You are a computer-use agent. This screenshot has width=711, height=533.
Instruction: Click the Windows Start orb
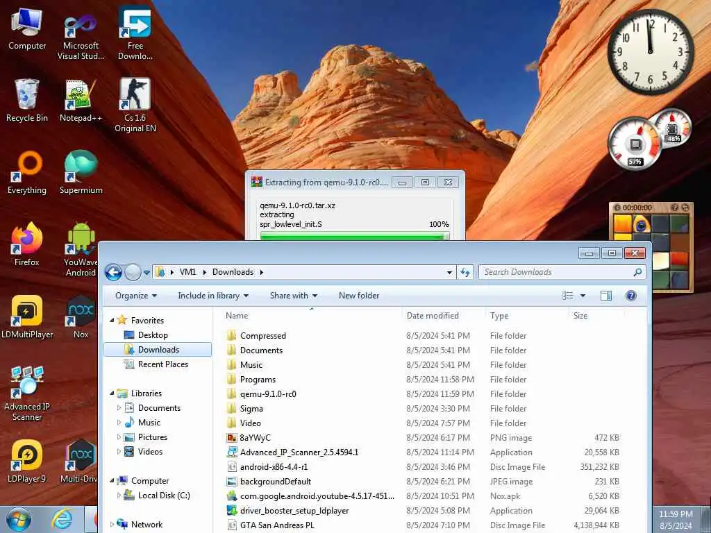coord(19,519)
